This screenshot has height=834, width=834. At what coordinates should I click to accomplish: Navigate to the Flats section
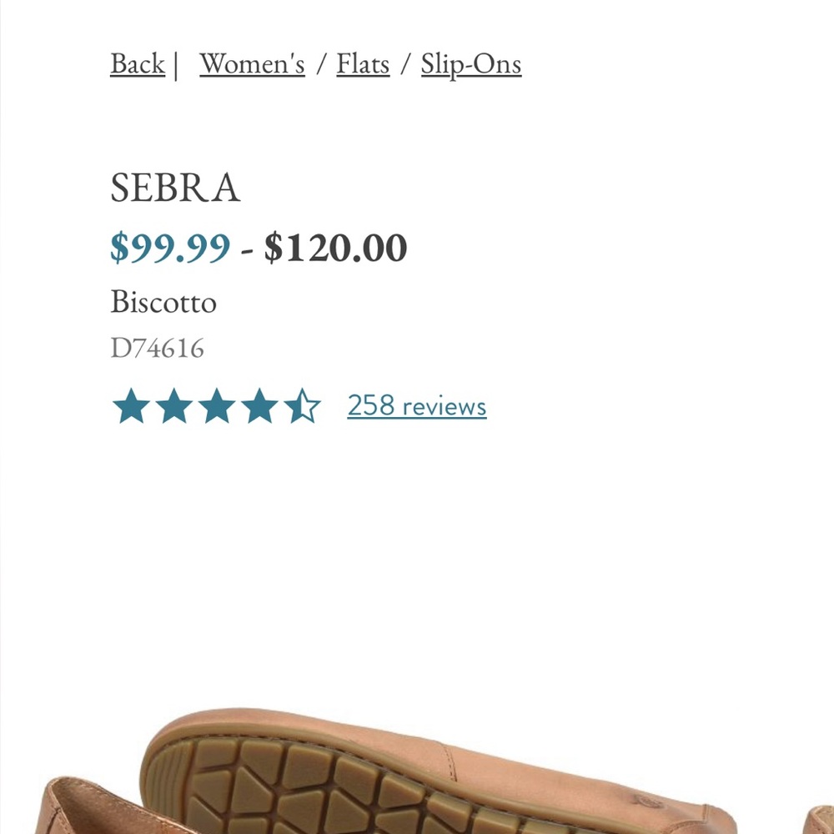pyautogui.click(x=362, y=63)
